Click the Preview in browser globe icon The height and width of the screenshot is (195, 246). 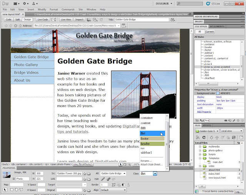(89, 20)
